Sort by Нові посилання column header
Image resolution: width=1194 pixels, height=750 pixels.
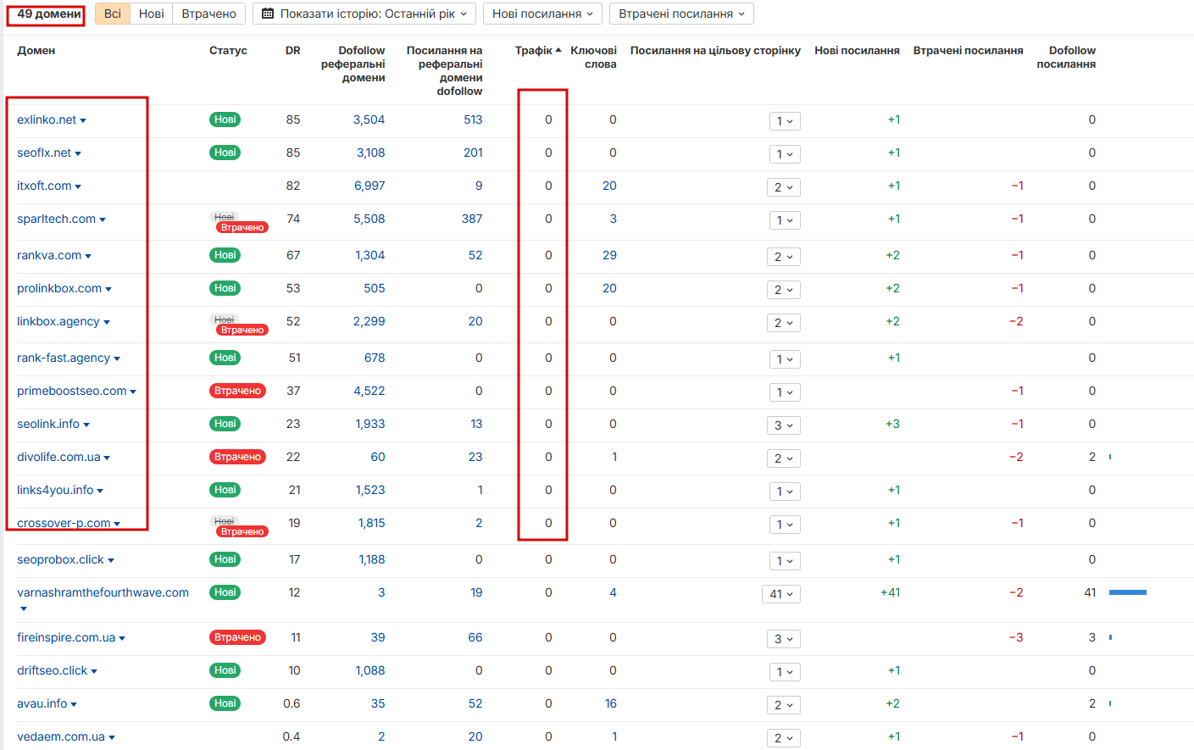pyautogui.click(x=857, y=50)
